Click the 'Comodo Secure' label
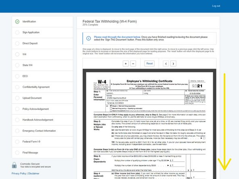Viewport: 239px width, 179px height. (30, 164)
